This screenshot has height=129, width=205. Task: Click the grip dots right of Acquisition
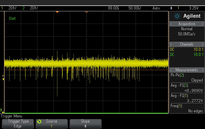[x=203, y=24]
